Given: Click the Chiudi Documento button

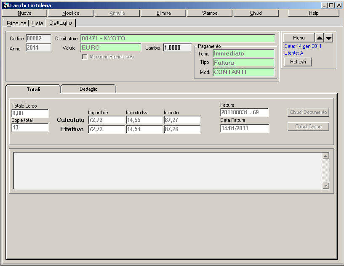Looking at the screenshot, I should [309, 112].
